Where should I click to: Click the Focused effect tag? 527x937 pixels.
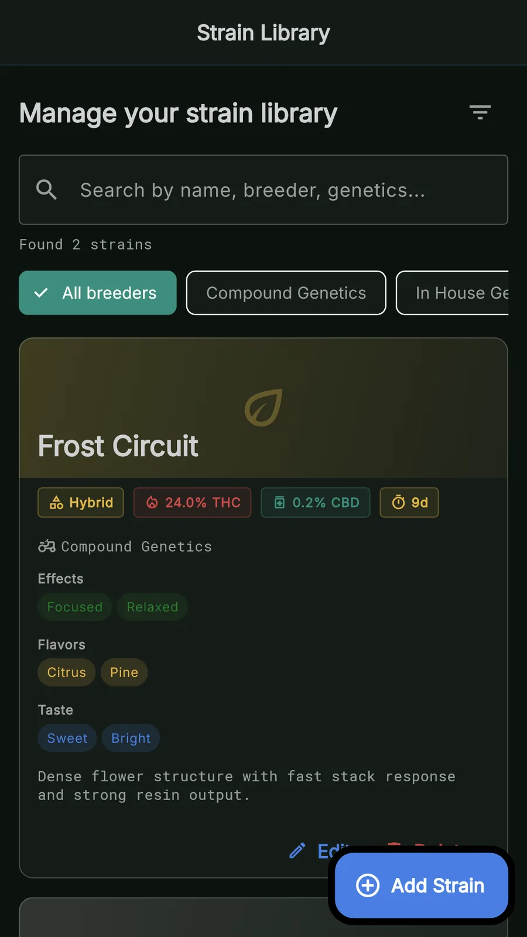click(x=75, y=607)
